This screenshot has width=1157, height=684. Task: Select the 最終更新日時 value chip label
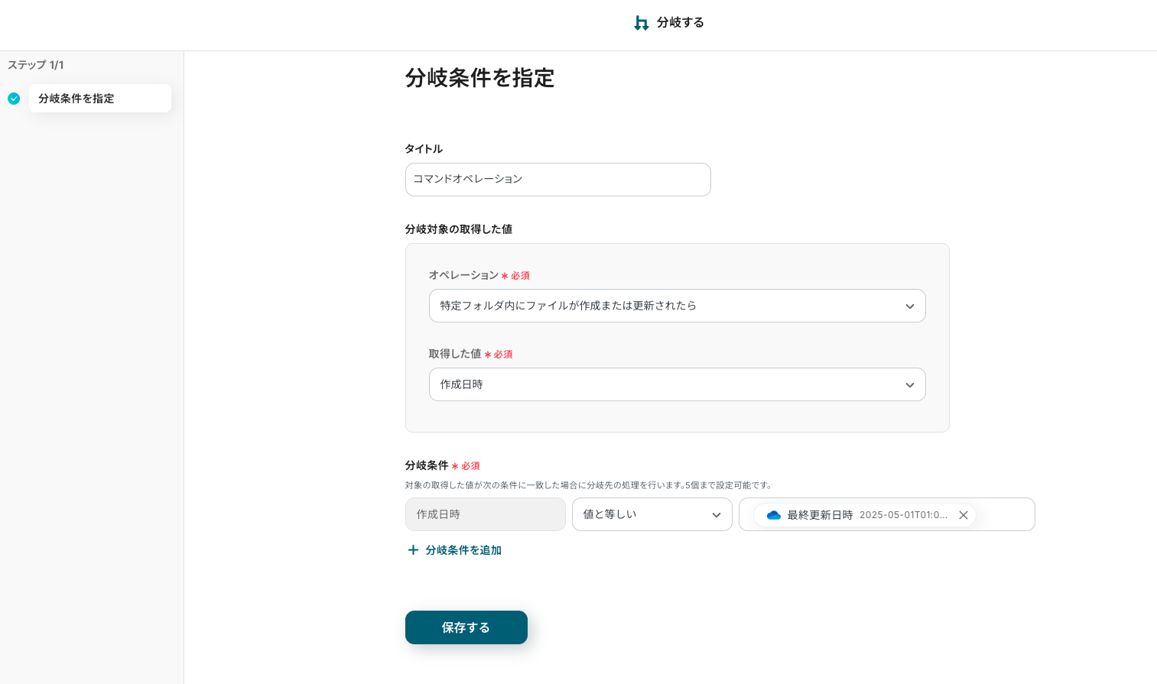[820, 515]
